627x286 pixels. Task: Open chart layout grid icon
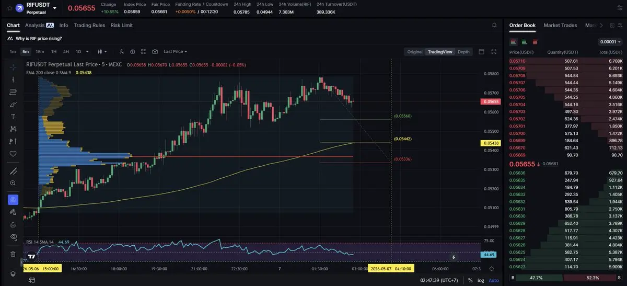point(144,52)
